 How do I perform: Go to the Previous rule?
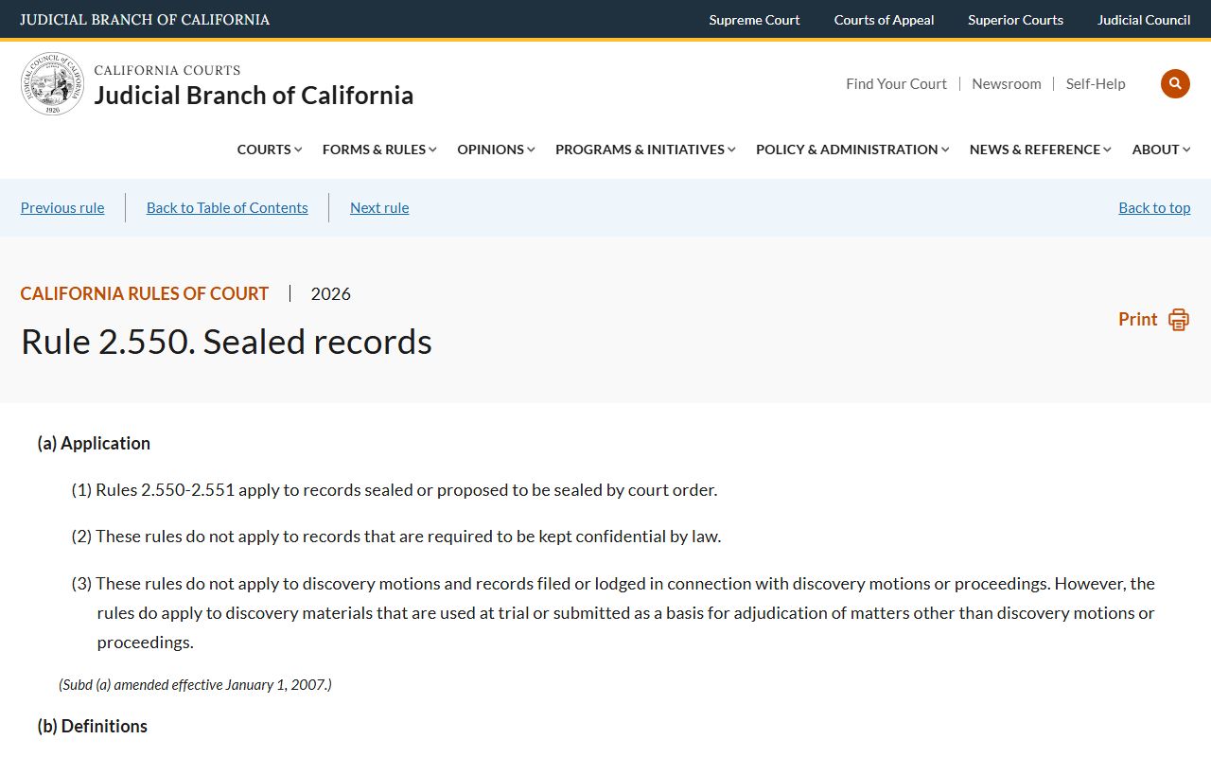click(x=62, y=208)
